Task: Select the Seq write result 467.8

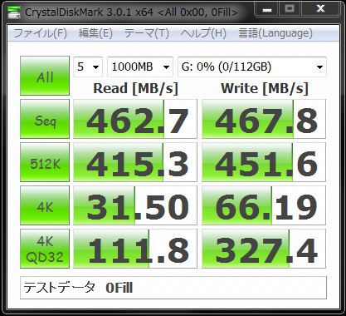Action: tap(264, 119)
